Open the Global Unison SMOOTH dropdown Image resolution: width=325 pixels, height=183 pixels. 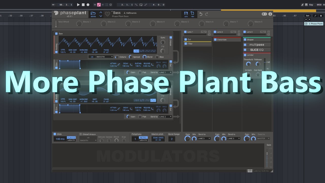[88, 140]
